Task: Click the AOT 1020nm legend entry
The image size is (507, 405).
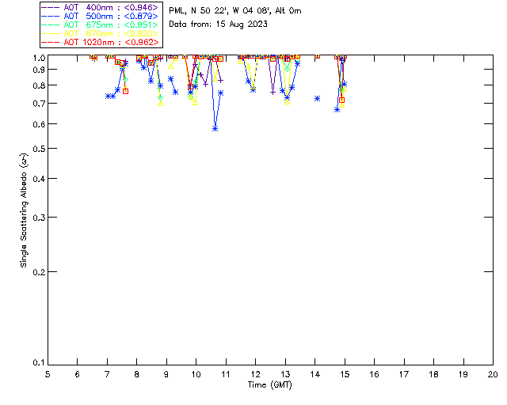Action: click(101, 42)
